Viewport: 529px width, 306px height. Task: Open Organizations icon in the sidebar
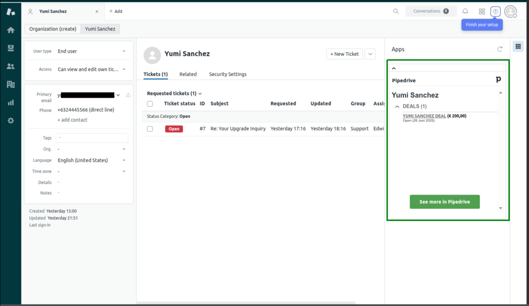pos(11,84)
